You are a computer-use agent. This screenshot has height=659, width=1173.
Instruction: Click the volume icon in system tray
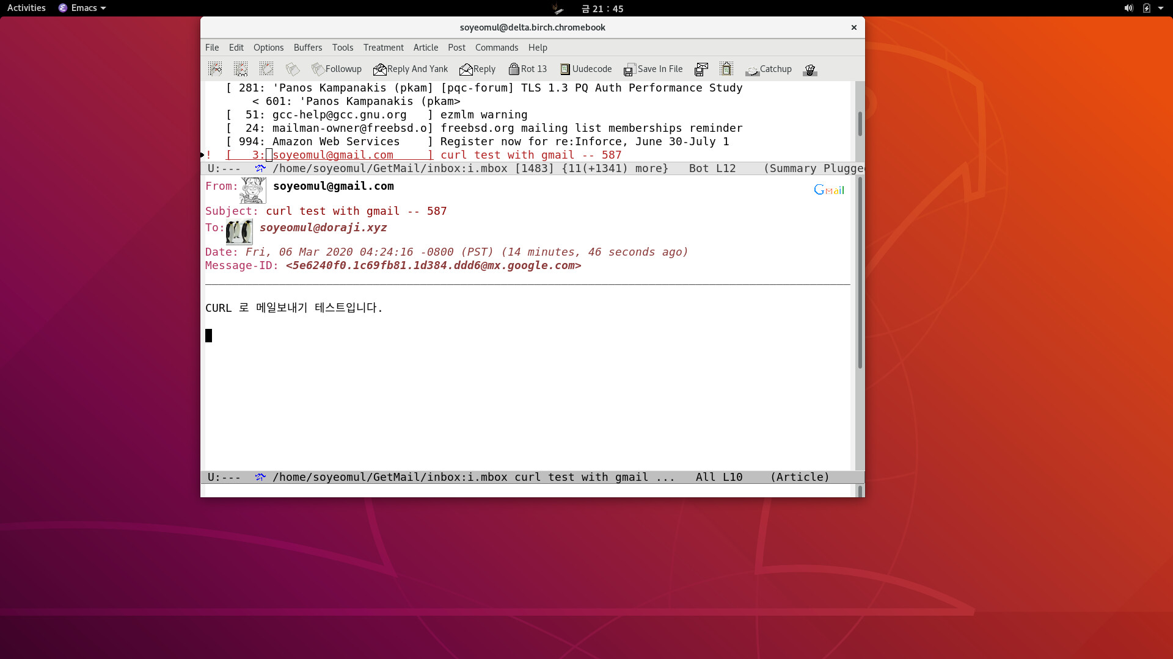click(1128, 8)
